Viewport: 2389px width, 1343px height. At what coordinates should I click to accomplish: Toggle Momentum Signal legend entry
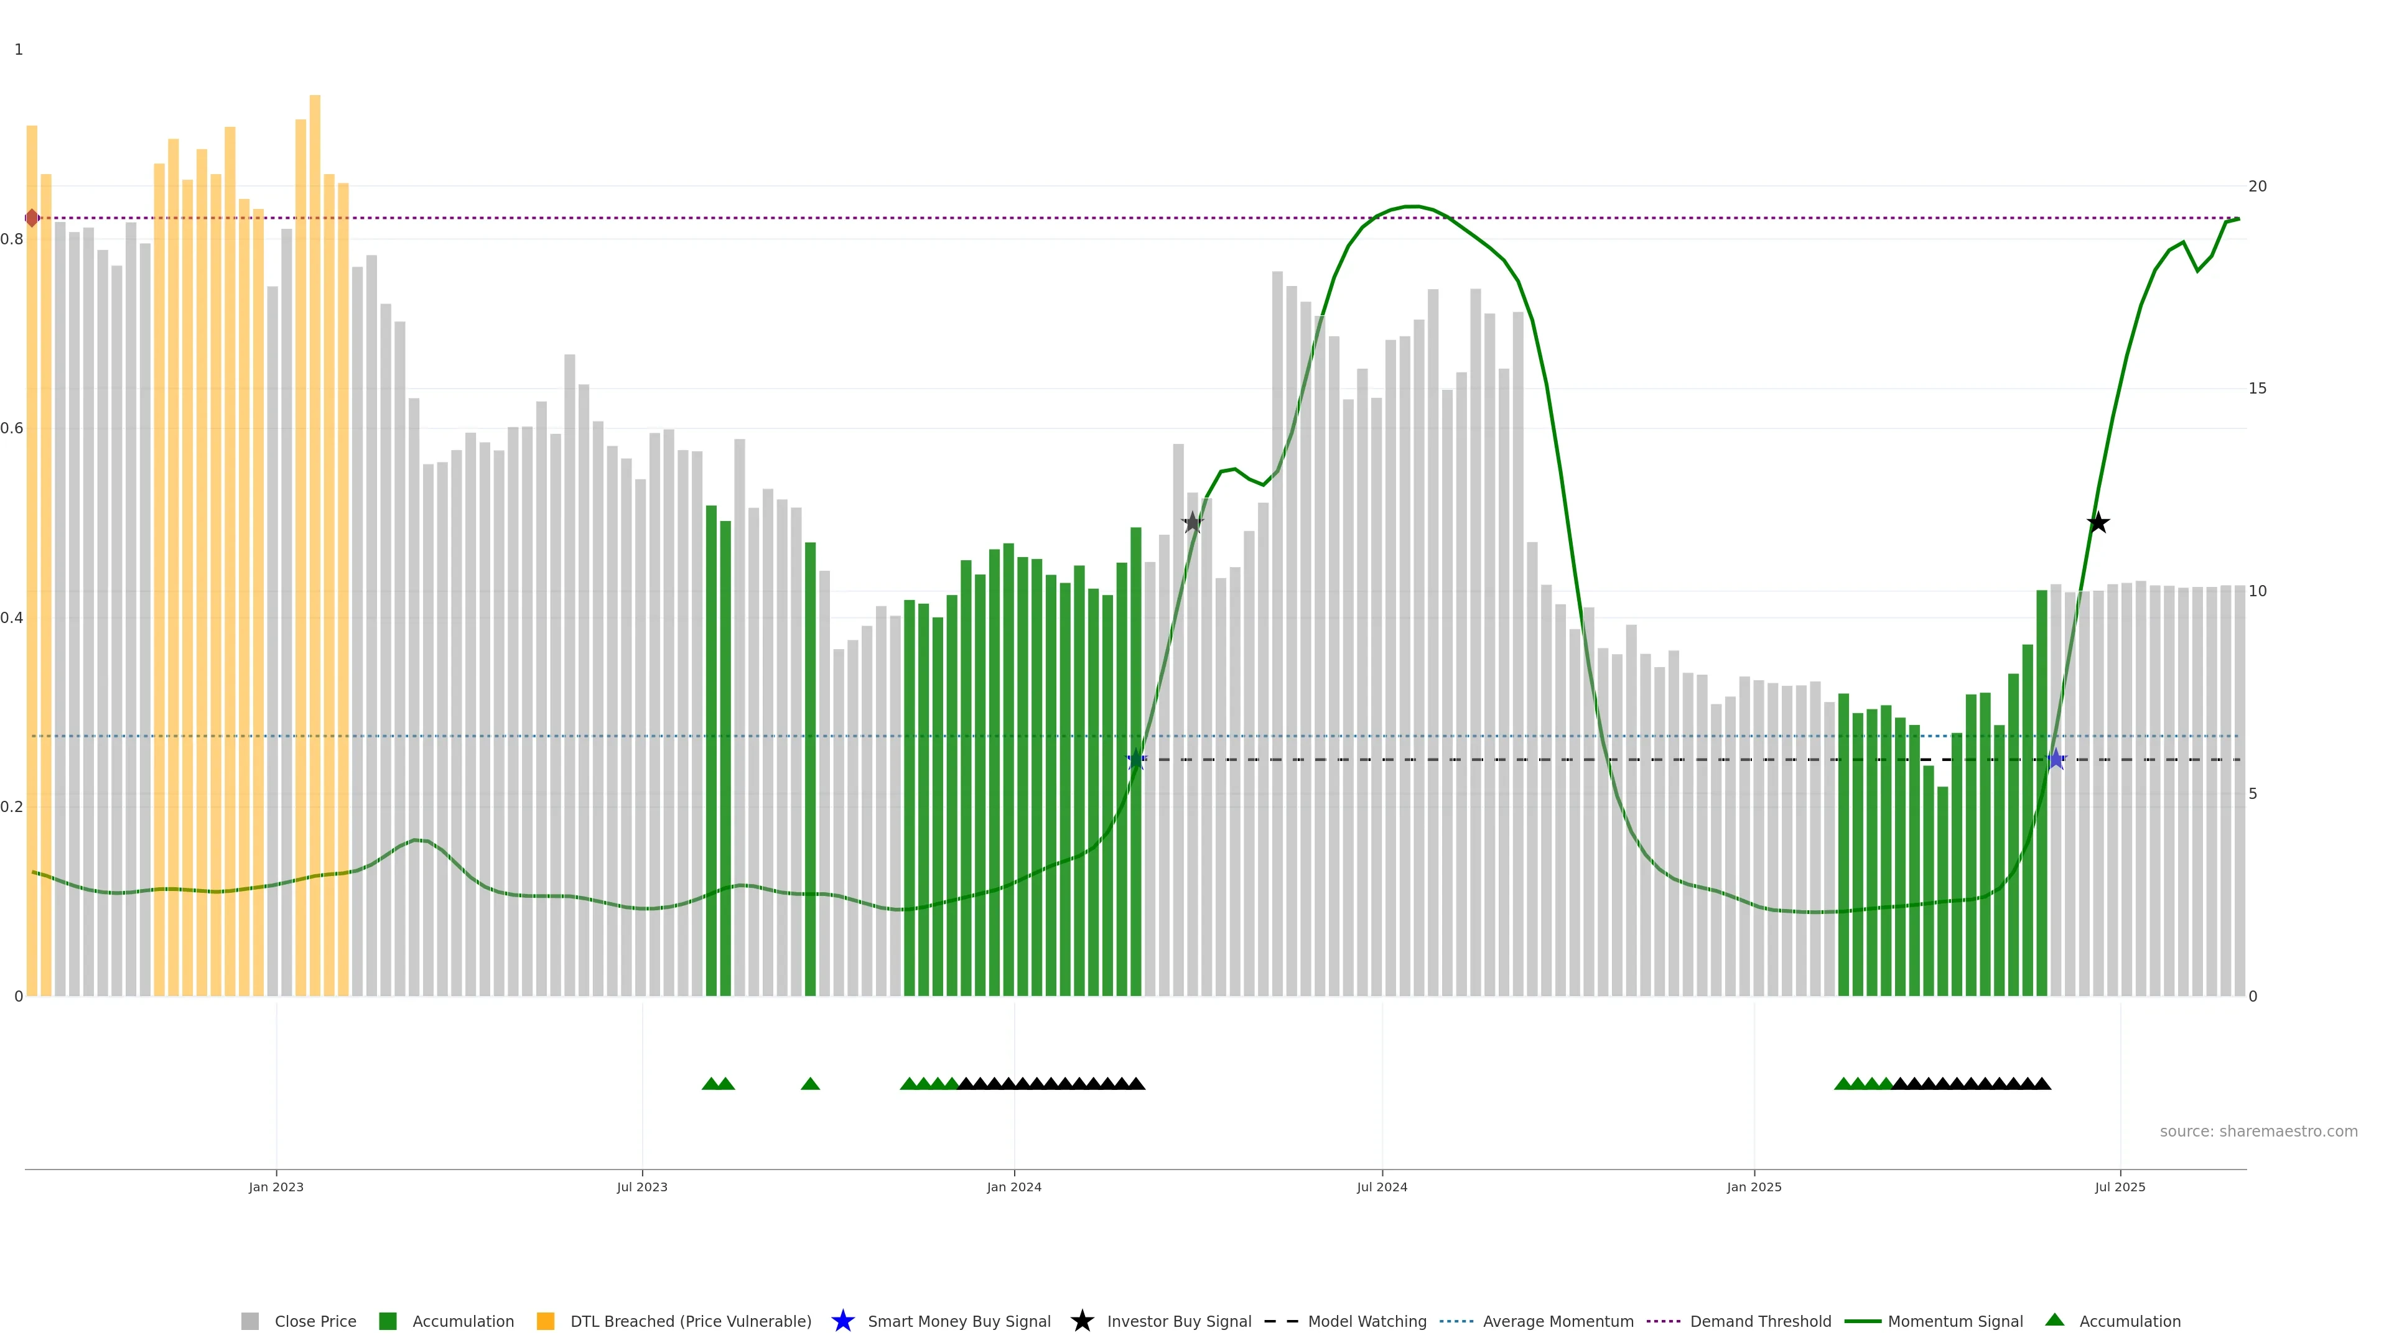coord(1955,1321)
